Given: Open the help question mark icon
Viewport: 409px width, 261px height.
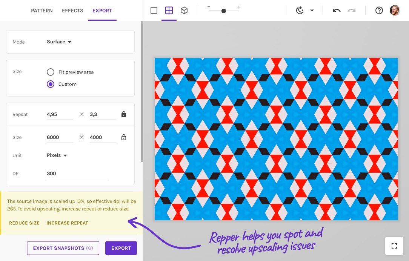Looking at the screenshot, I should pyautogui.click(x=379, y=11).
